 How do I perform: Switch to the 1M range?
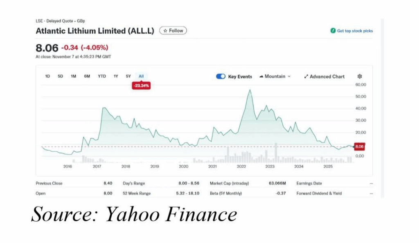[73, 76]
